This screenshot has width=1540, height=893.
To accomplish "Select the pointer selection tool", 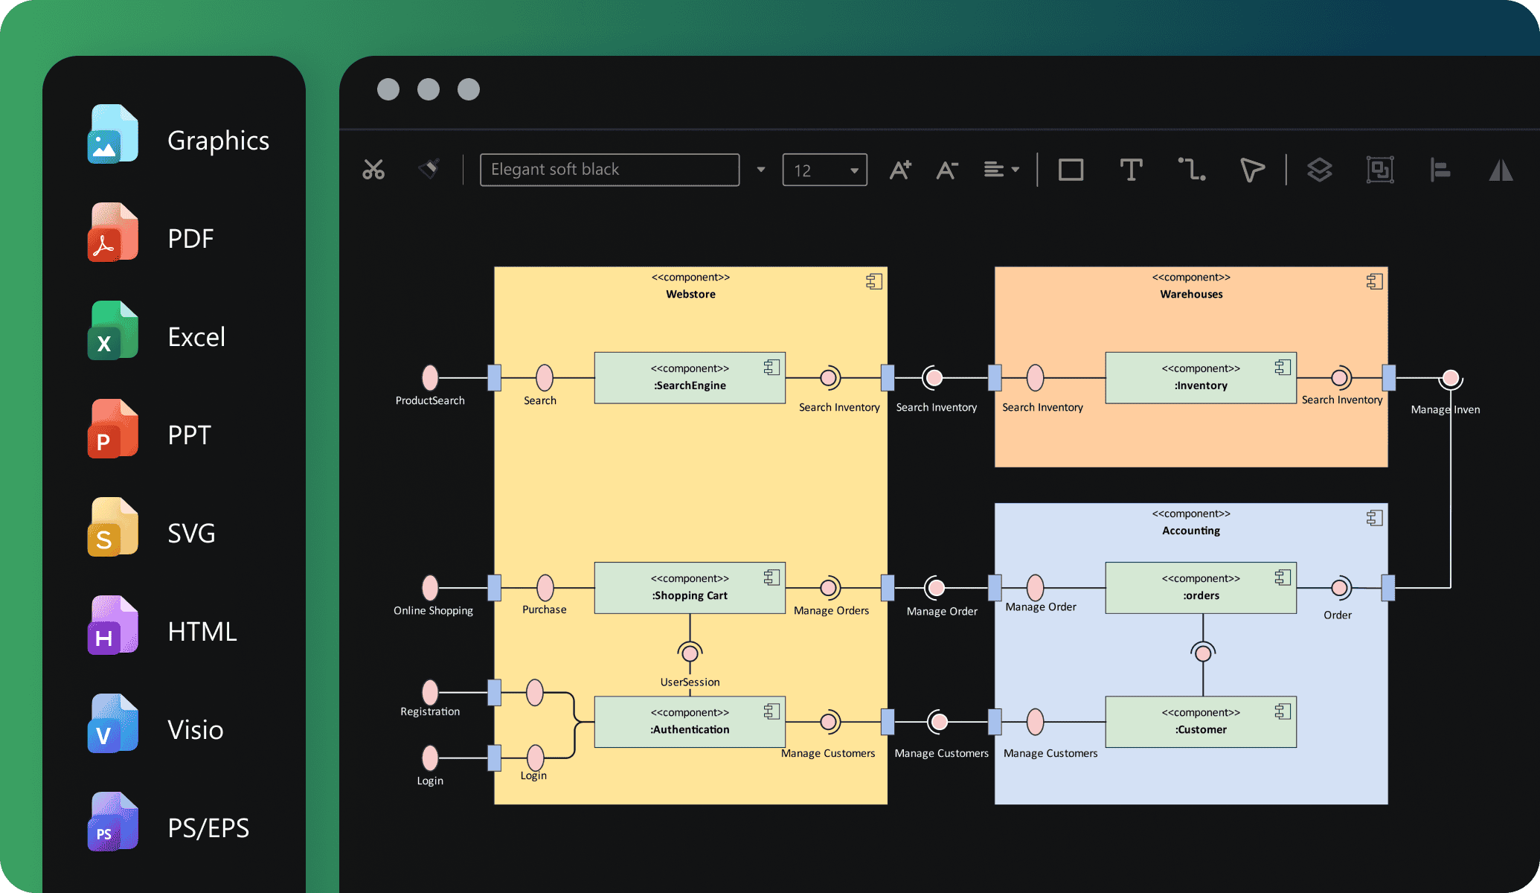I will coord(1252,170).
